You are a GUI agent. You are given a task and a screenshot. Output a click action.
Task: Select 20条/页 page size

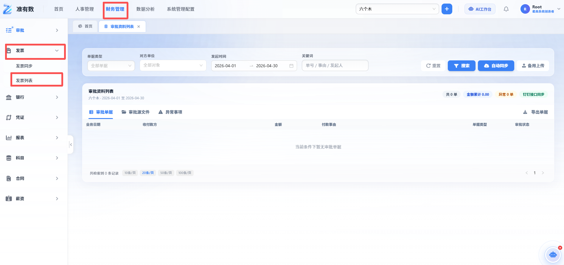pos(148,173)
